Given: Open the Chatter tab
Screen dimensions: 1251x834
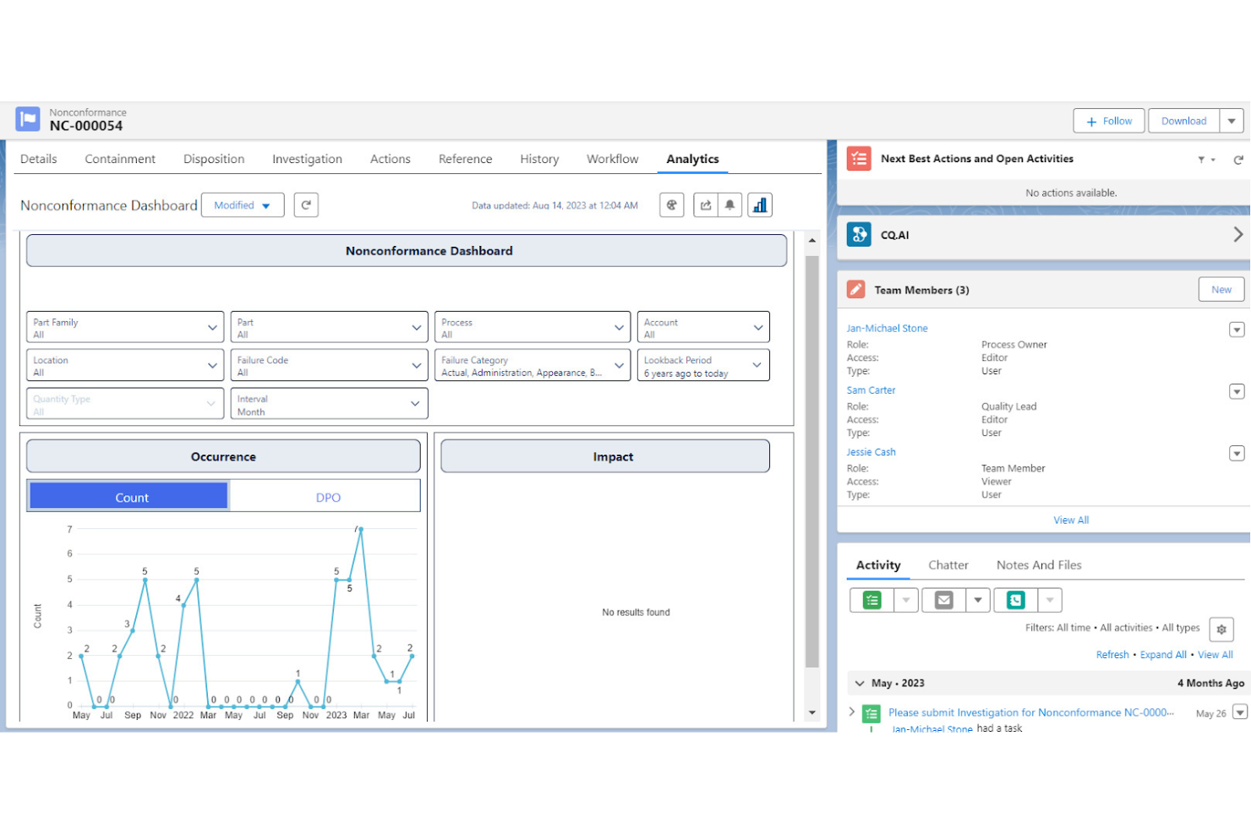Looking at the screenshot, I should click(948, 564).
